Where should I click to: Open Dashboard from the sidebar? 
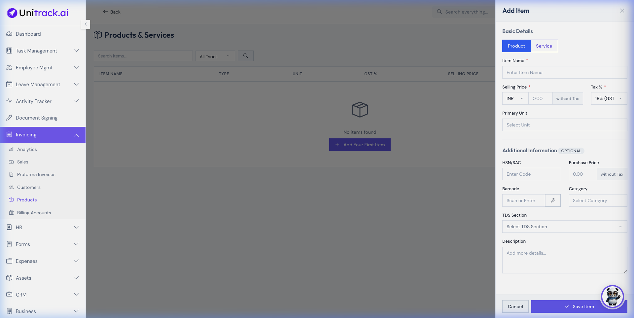28,34
